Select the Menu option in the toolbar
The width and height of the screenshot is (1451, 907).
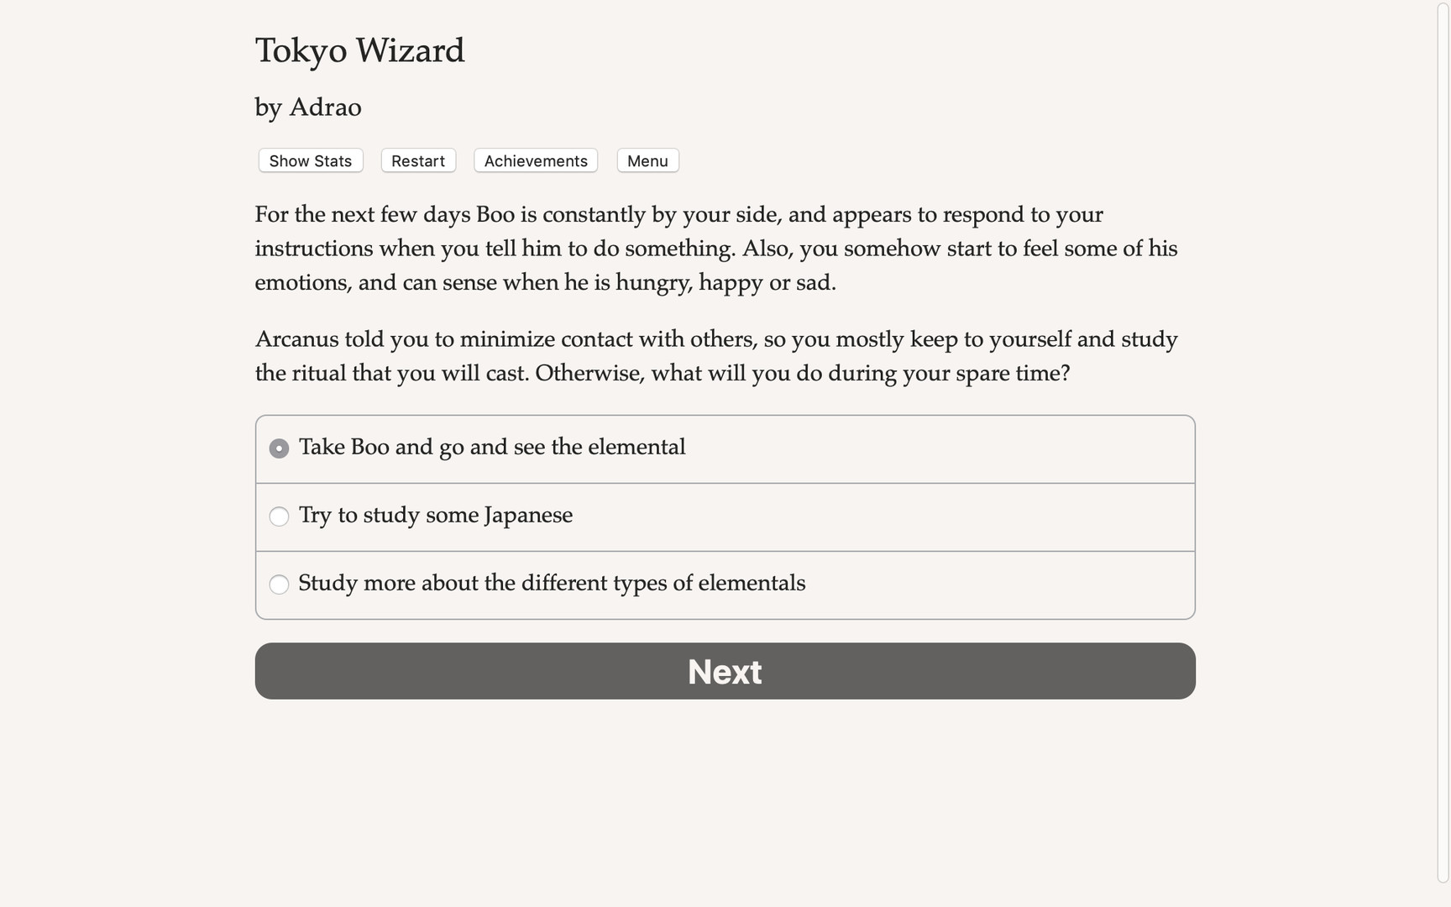(x=647, y=160)
